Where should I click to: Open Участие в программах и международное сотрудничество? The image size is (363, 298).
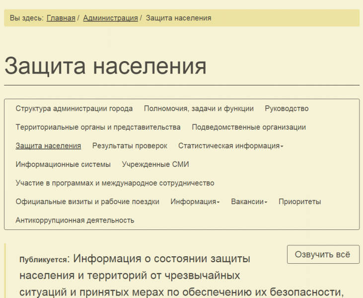pyautogui.click(x=115, y=183)
